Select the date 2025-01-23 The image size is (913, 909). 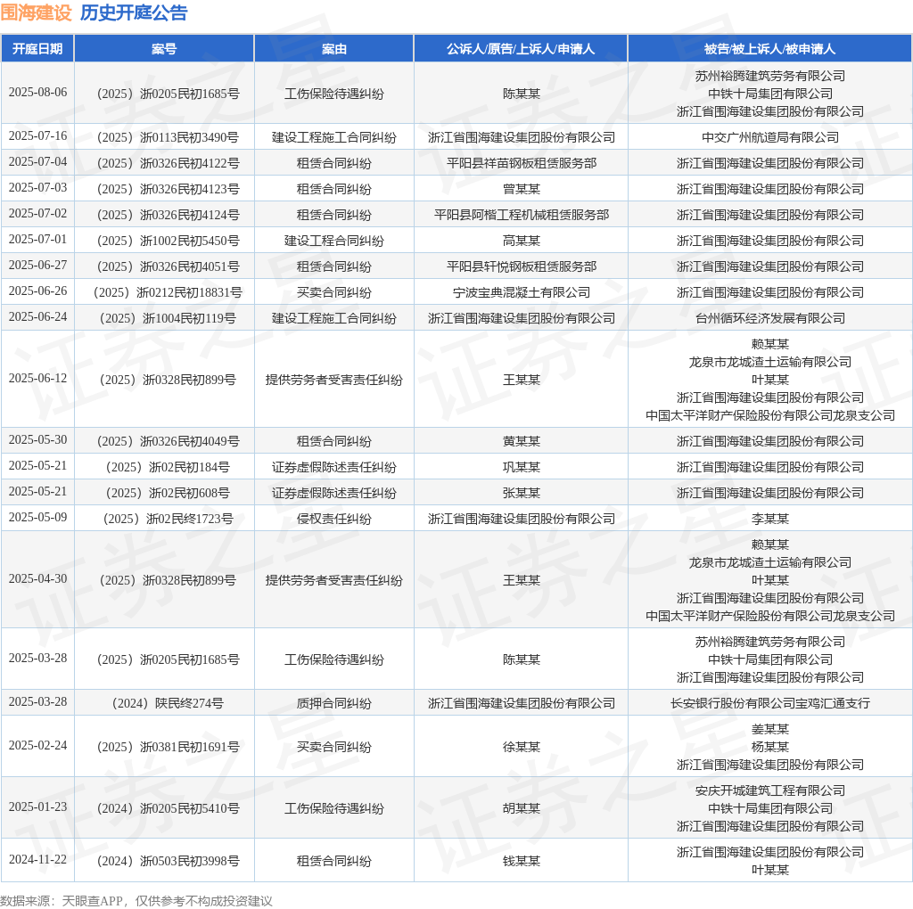click(37, 807)
